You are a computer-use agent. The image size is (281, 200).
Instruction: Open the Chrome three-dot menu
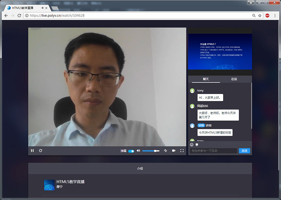click(x=275, y=16)
